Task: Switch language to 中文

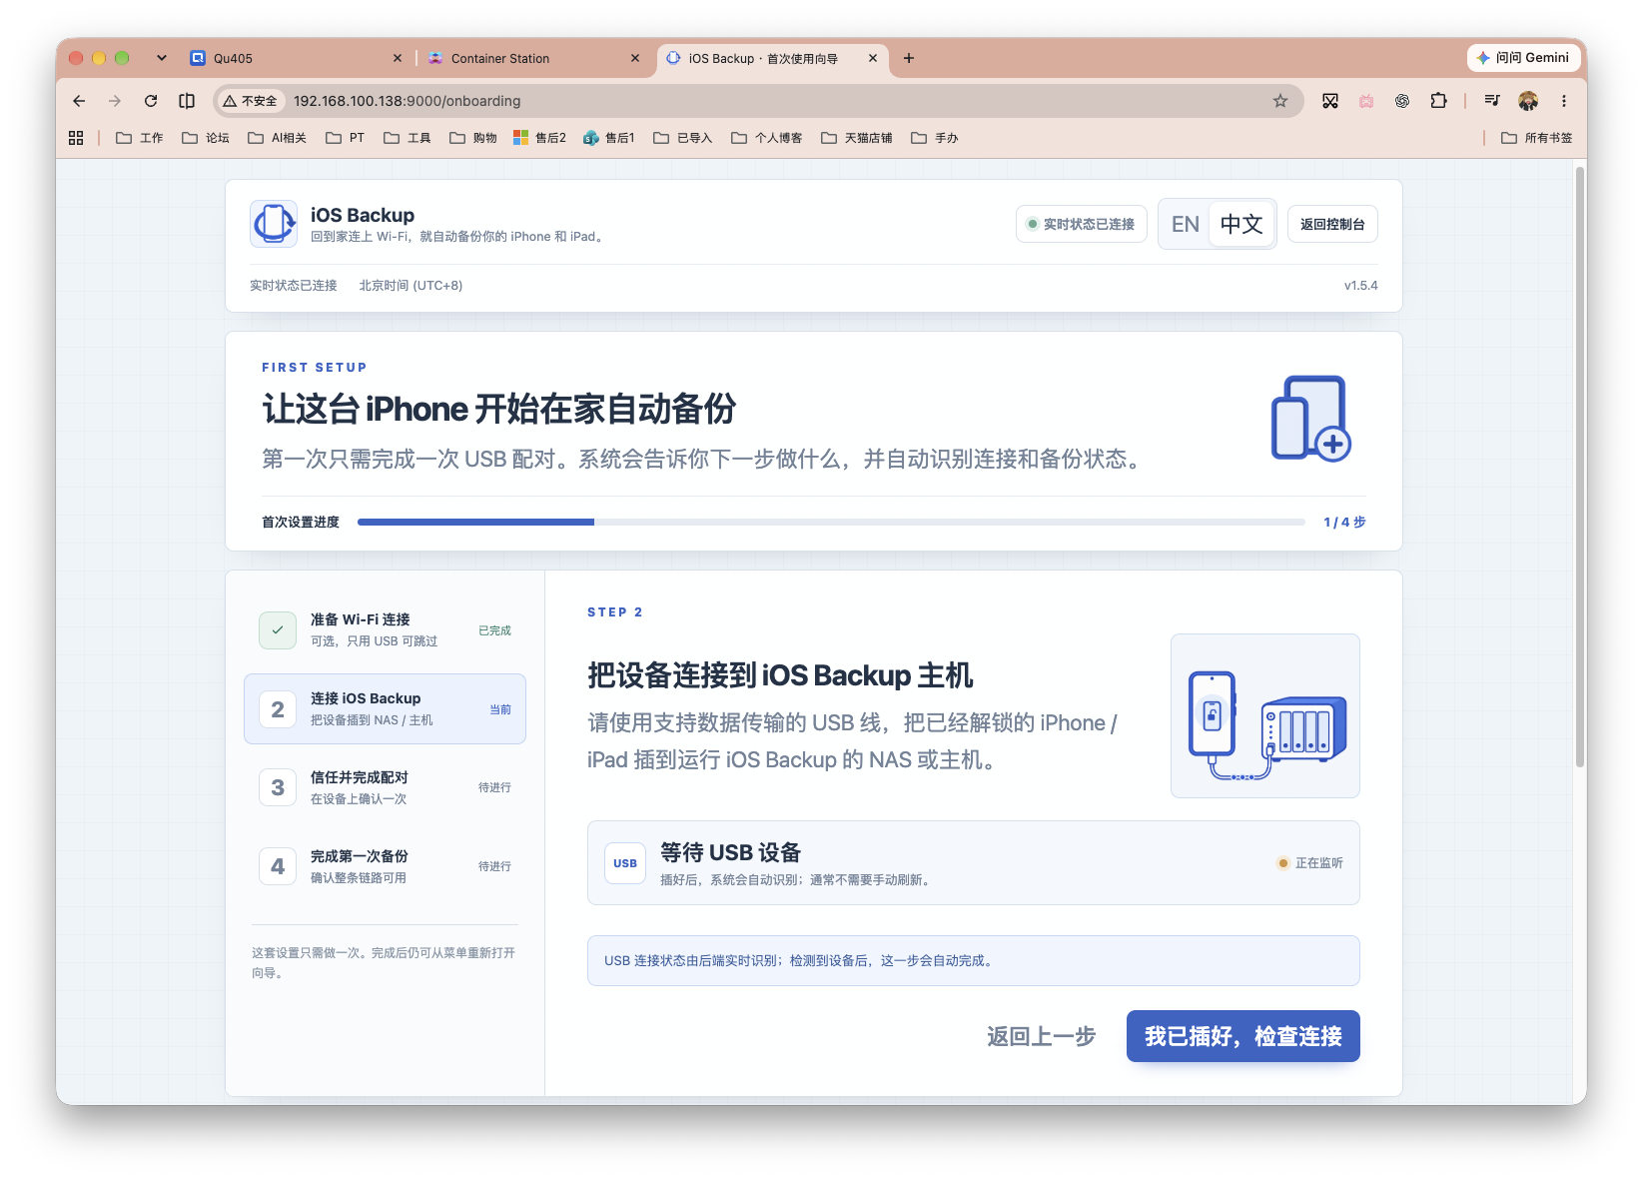Action: [x=1241, y=224]
